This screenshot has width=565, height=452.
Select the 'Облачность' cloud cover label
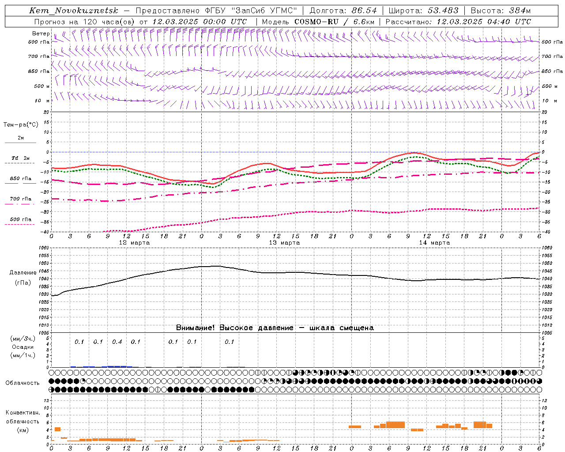23,383
